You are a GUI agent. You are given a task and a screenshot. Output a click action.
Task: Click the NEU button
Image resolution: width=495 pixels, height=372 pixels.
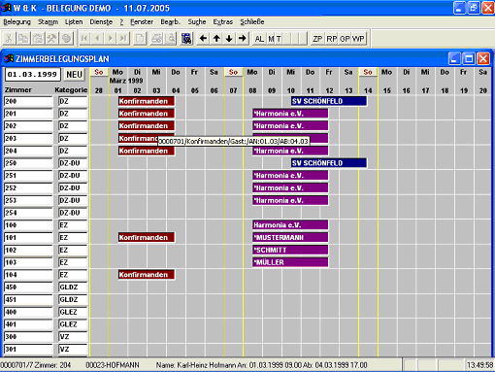coord(74,75)
